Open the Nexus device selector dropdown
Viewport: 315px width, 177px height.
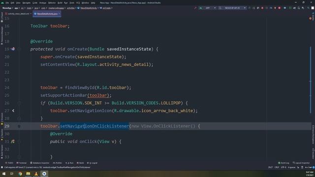(232, 8)
